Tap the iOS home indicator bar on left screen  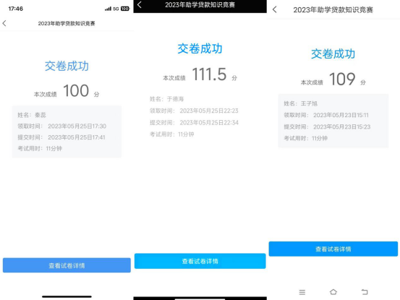coord(67,296)
